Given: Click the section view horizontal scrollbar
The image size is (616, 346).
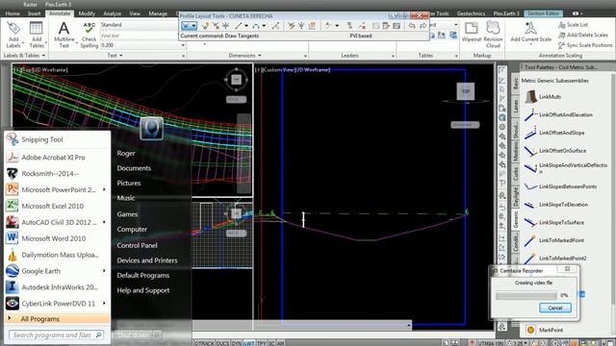Looking at the screenshot, I should [301, 325].
